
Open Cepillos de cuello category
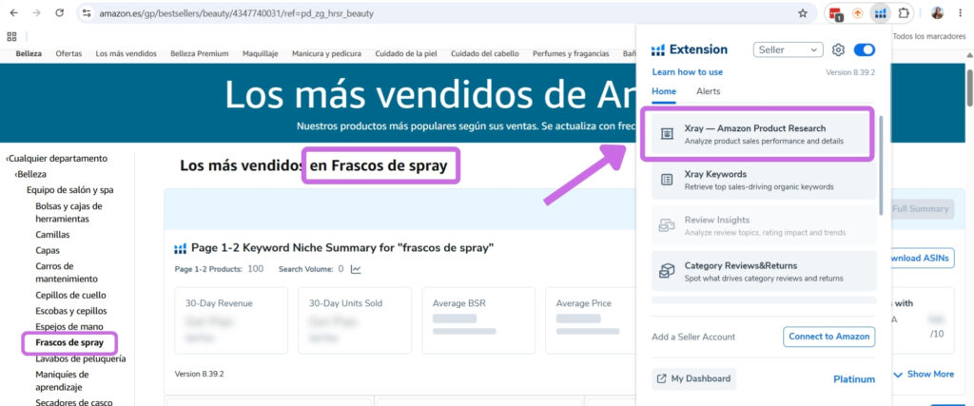[x=70, y=295]
